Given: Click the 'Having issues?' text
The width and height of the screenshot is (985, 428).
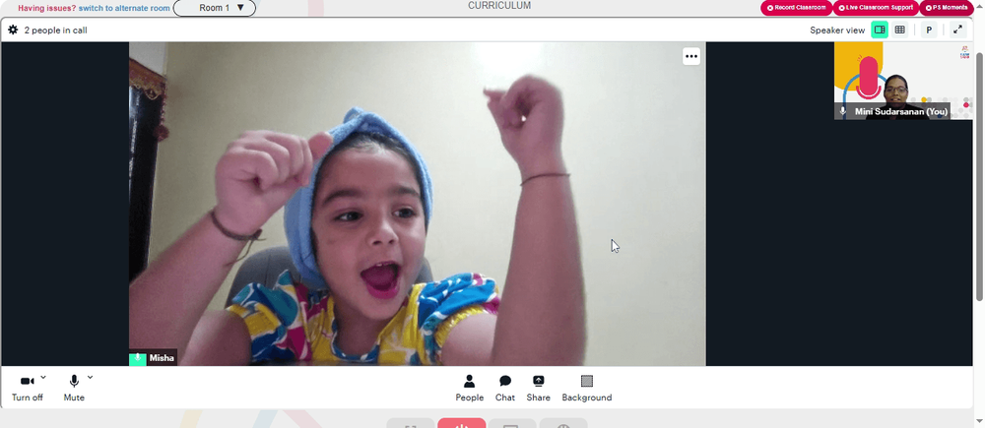Looking at the screenshot, I should [46, 8].
